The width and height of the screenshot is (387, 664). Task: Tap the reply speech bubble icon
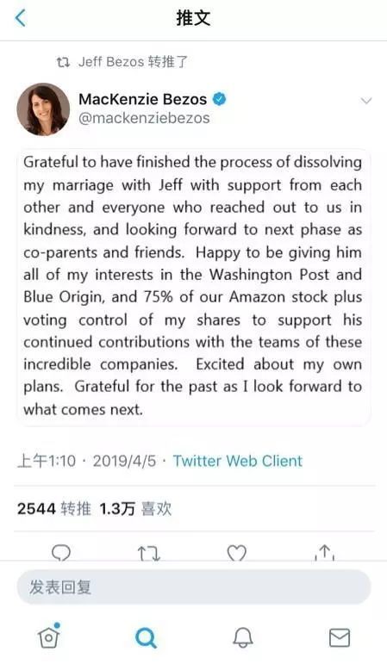(x=61, y=553)
